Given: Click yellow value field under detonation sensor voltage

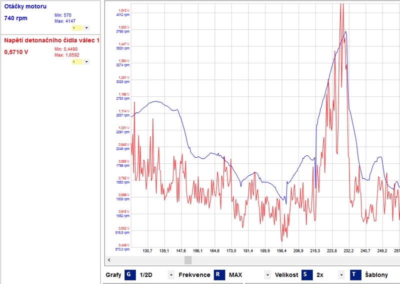Looking at the screenshot, I should (77, 62).
